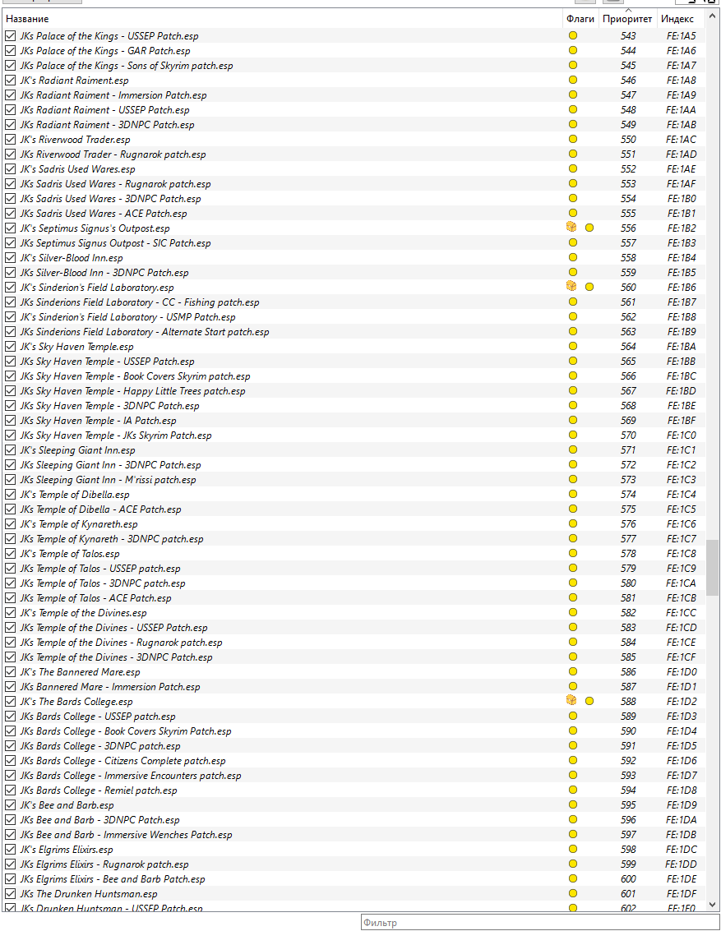
Task: Click yellow flag dot for JK's Sadris Used Wares.esp
Action: point(572,168)
